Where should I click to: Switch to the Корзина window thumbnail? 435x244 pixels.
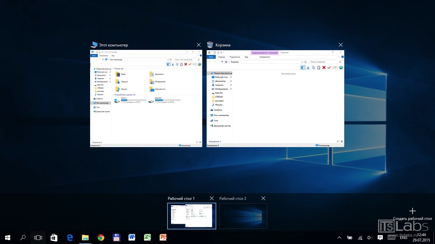[275, 98]
